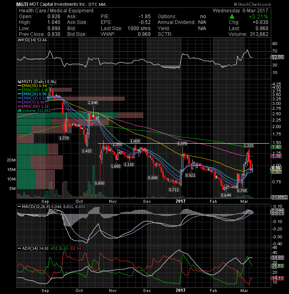Screen dimensions: 289x294
Task: Click the 2.840 peak price label
Action: coord(93,103)
